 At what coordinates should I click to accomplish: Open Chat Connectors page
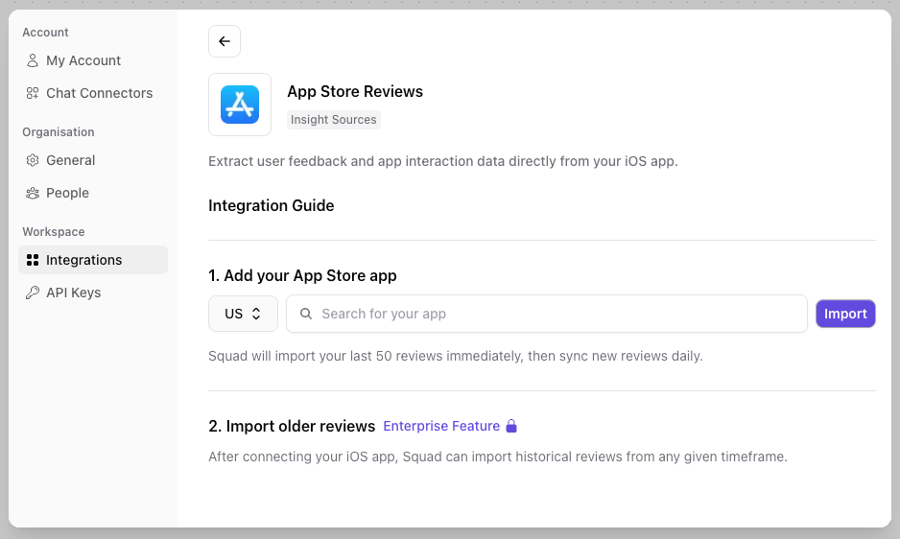[x=93, y=93]
